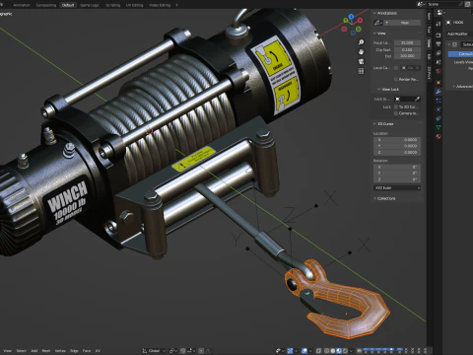Click the clip End value field

pos(407,56)
